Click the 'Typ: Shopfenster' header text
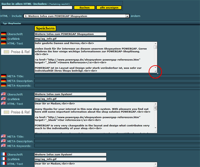 [12, 23]
